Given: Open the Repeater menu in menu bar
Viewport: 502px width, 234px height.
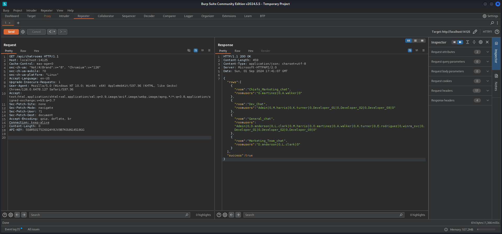Looking at the screenshot, I should click(x=47, y=10).
